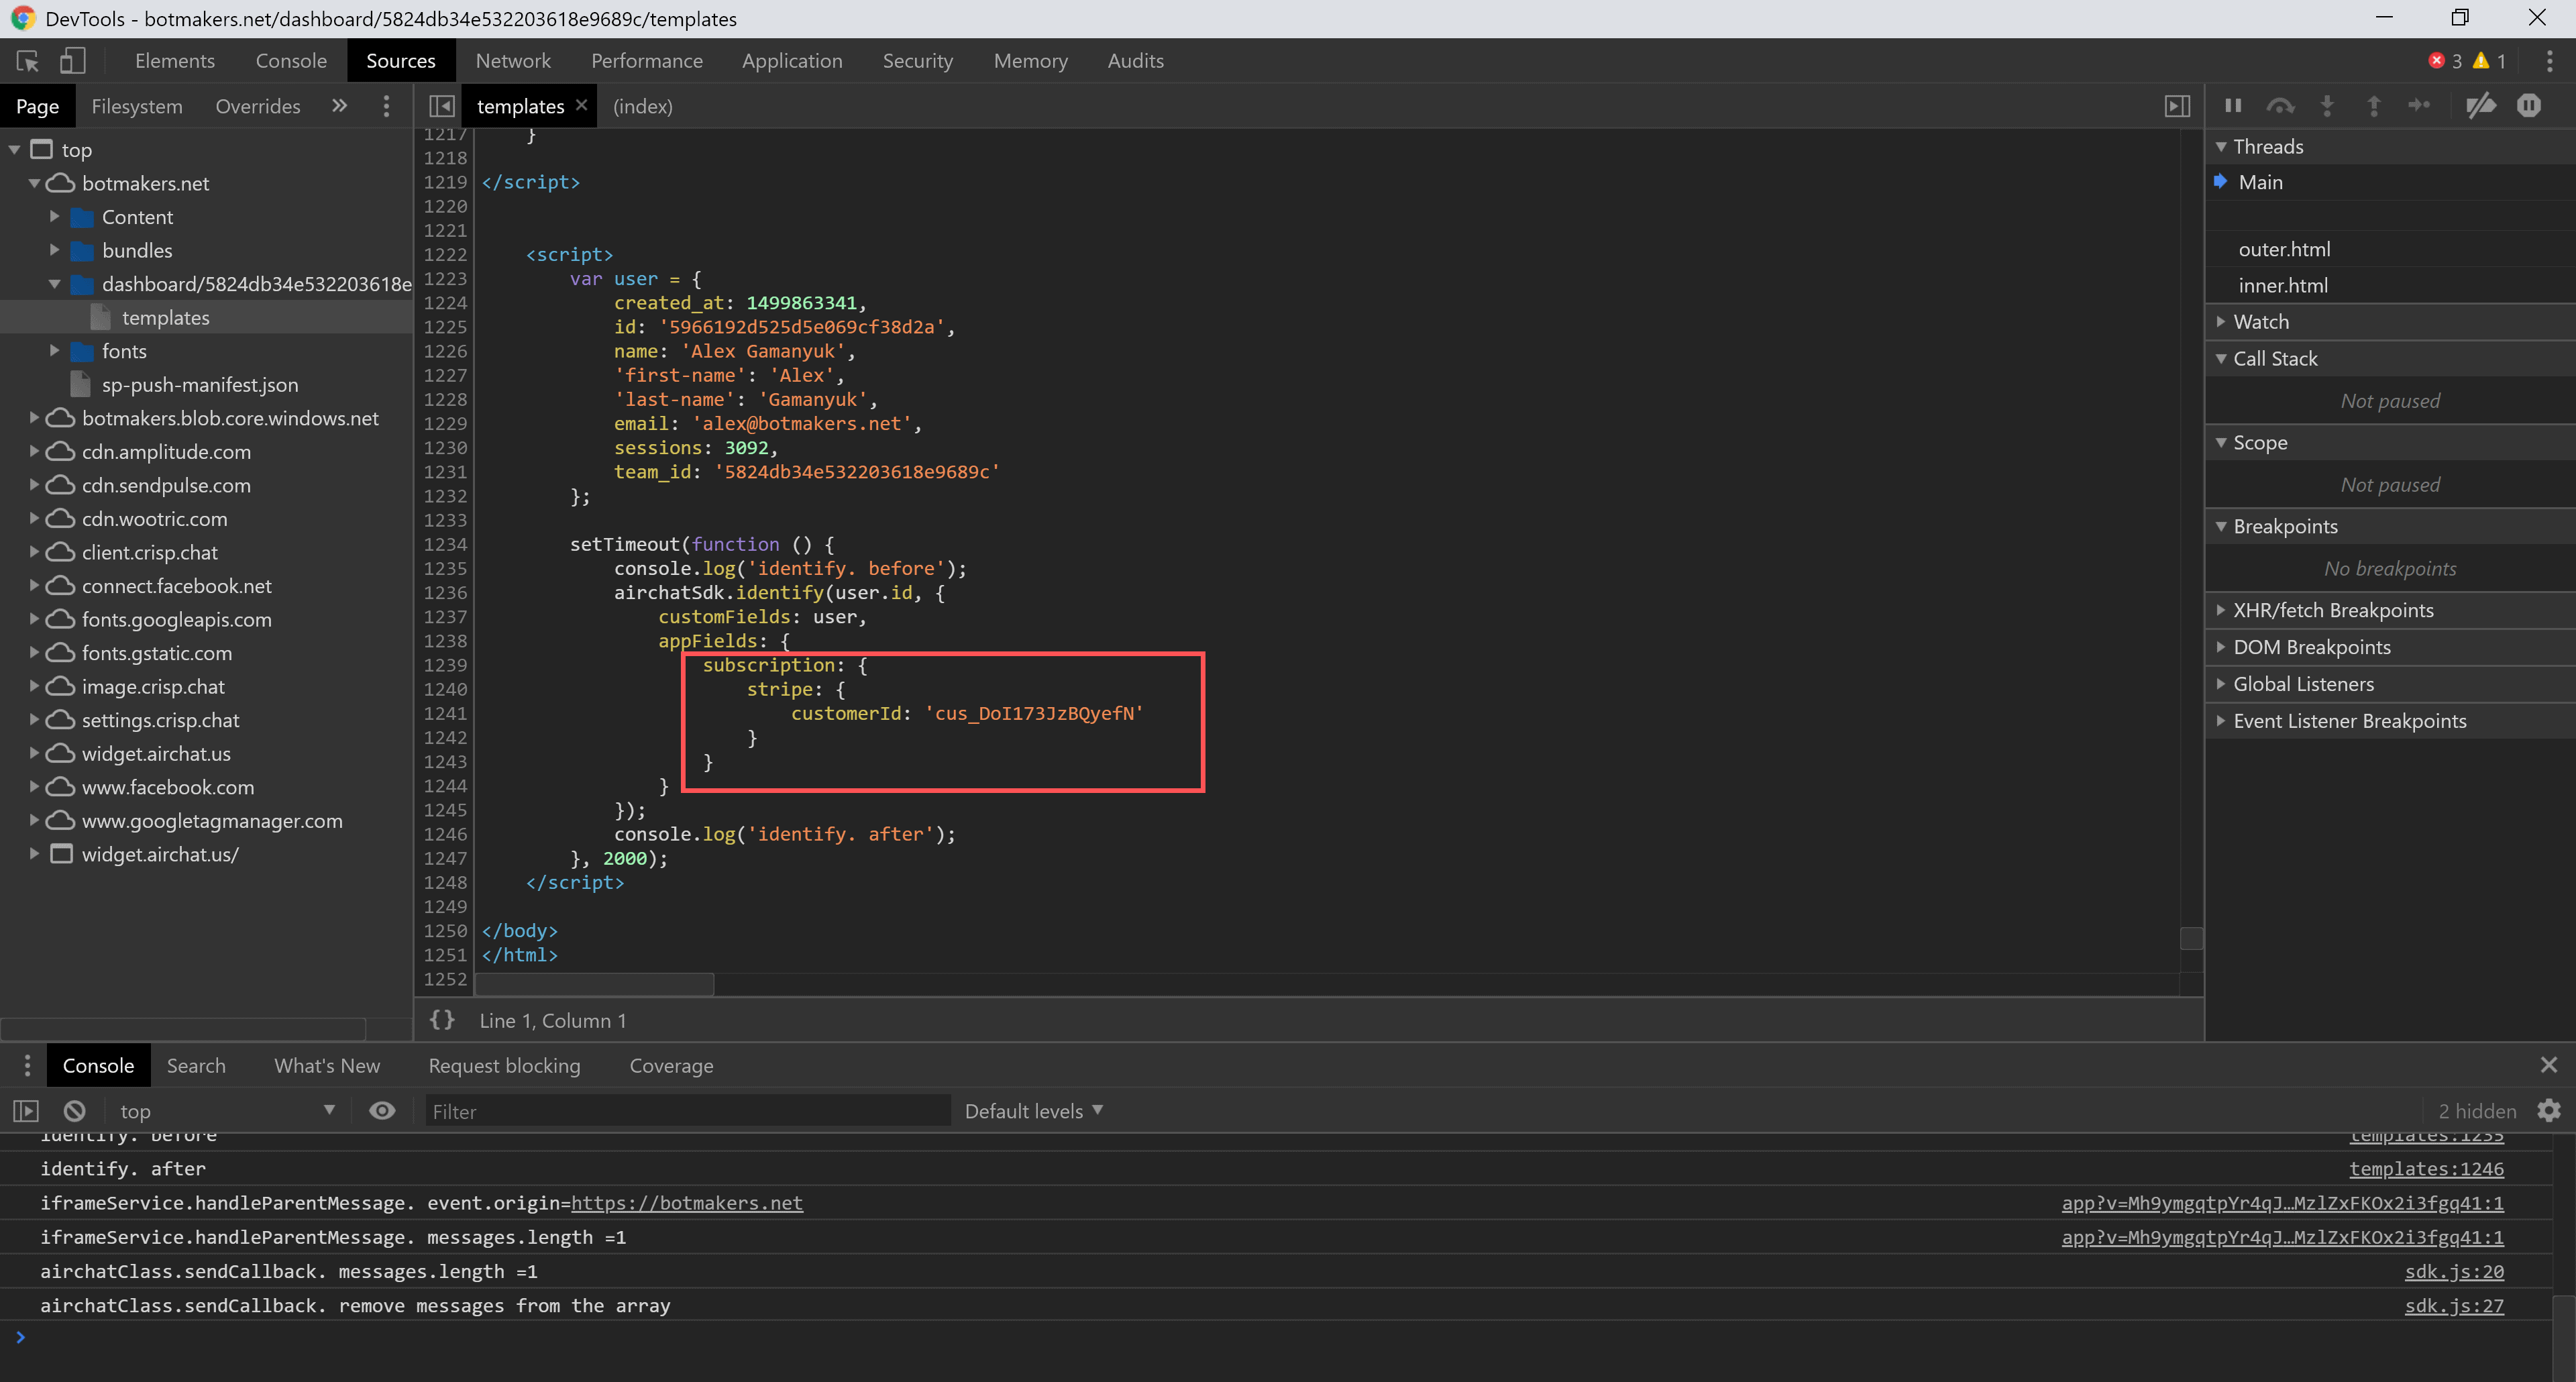Viewport: 2576px width, 1382px height.
Task: Switch to the (index) file tab
Action: coord(642,106)
